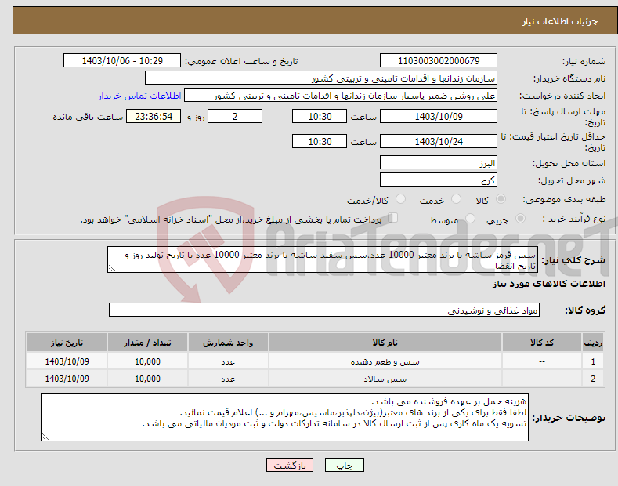
Task: Click the تعداد / مقدار column header
Action: [x=147, y=343]
